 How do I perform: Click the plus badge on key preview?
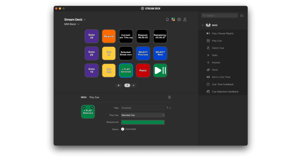click(84, 108)
